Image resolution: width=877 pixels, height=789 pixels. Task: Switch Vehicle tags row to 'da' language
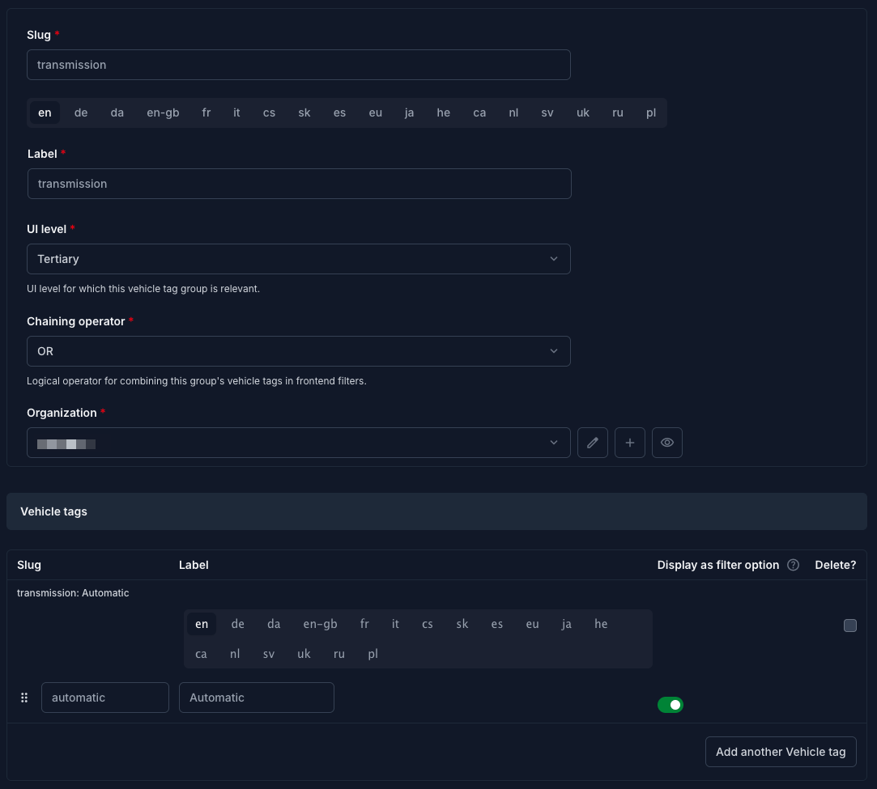[274, 624]
